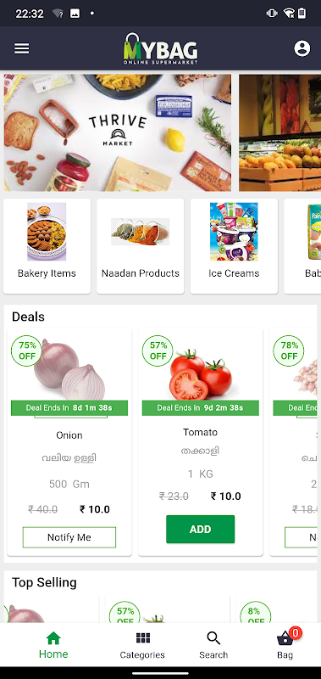The width and height of the screenshot is (321, 679).
Task: Tap the 57% OFF badge on Tomato
Action: (x=158, y=351)
